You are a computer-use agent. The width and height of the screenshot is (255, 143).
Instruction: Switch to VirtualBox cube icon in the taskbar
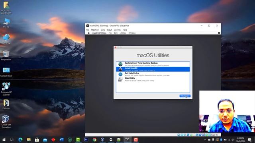pyautogui.click(x=103, y=139)
